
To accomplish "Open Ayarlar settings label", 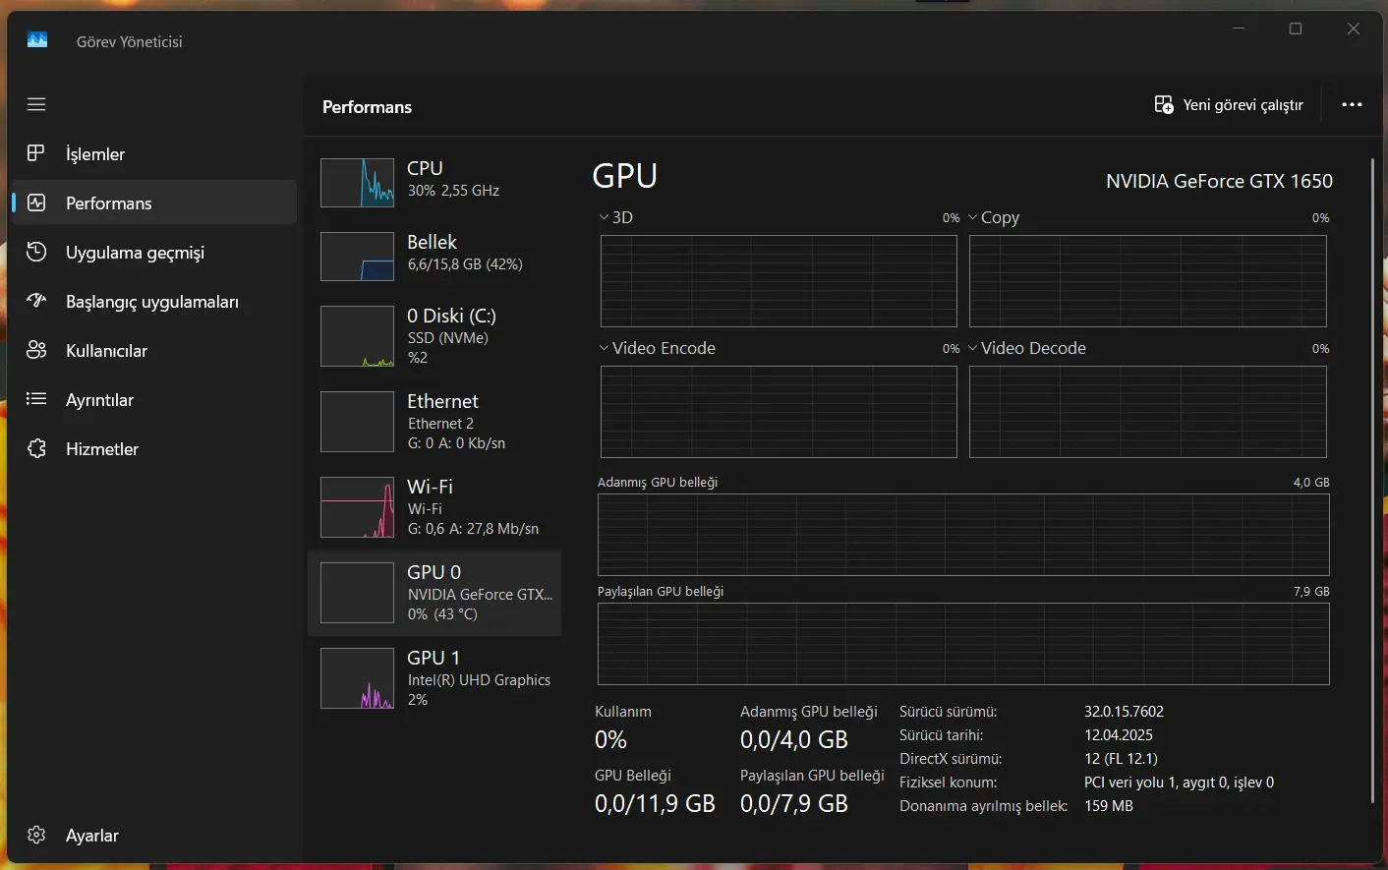I will pos(92,836).
